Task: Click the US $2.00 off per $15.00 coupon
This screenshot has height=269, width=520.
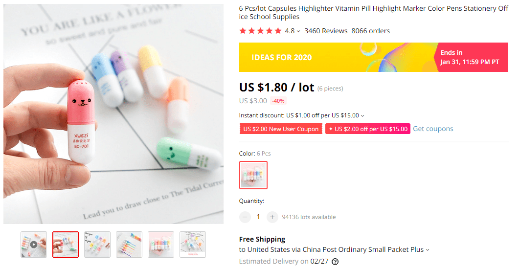Action: 368,129
